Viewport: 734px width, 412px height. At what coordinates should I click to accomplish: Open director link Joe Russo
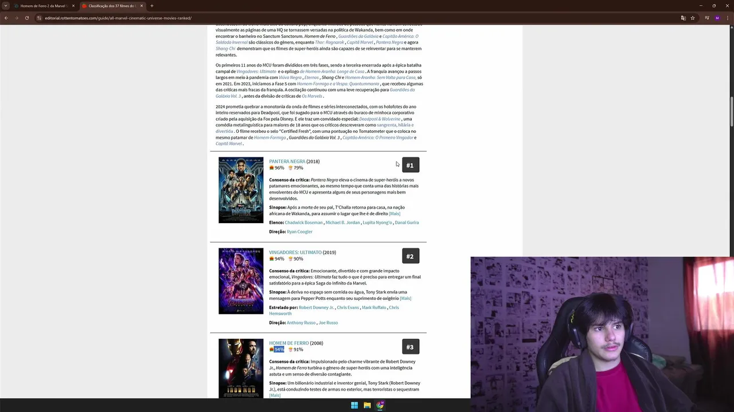point(328,323)
